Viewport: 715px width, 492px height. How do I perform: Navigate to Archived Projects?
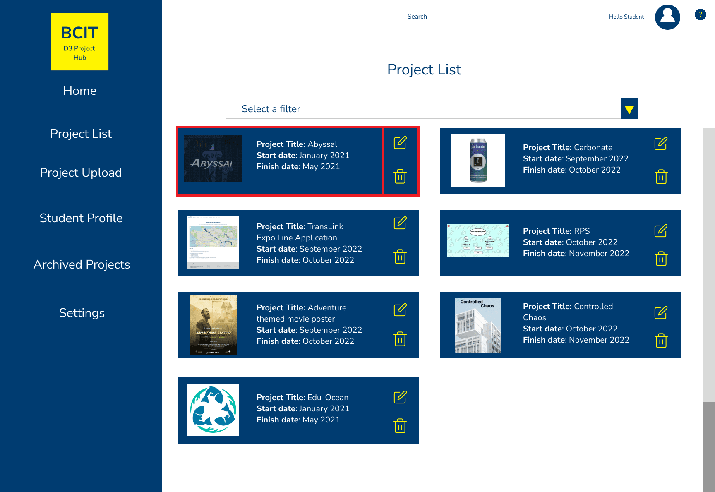82,264
